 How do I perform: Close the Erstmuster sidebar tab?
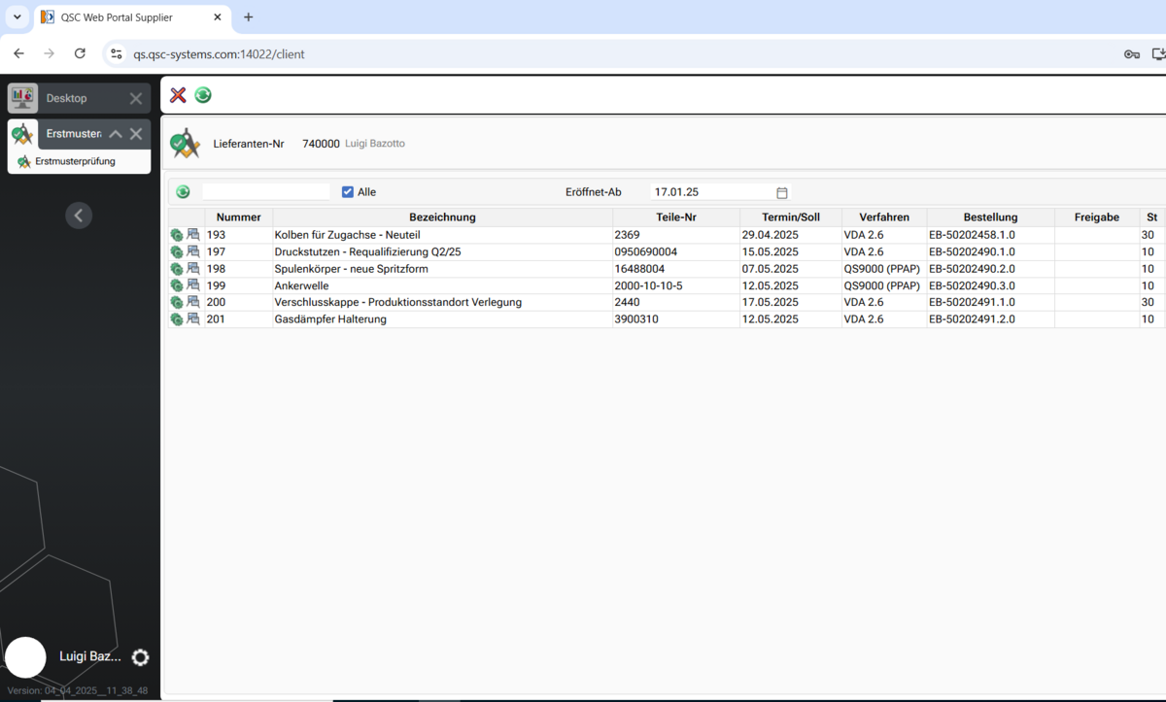(x=136, y=134)
